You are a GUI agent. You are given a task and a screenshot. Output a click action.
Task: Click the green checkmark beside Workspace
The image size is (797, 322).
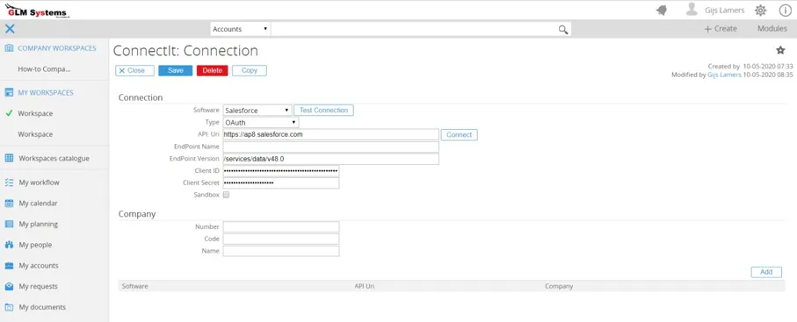click(x=9, y=113)
